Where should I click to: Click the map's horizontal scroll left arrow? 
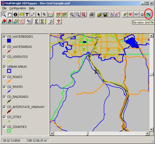(x=52, y=133)
